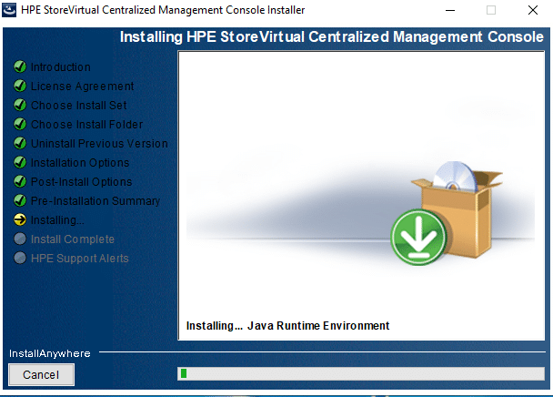Viewport: 553px width, 397px height.
Task: Select the Introduction step label
Action: point(61,67)
